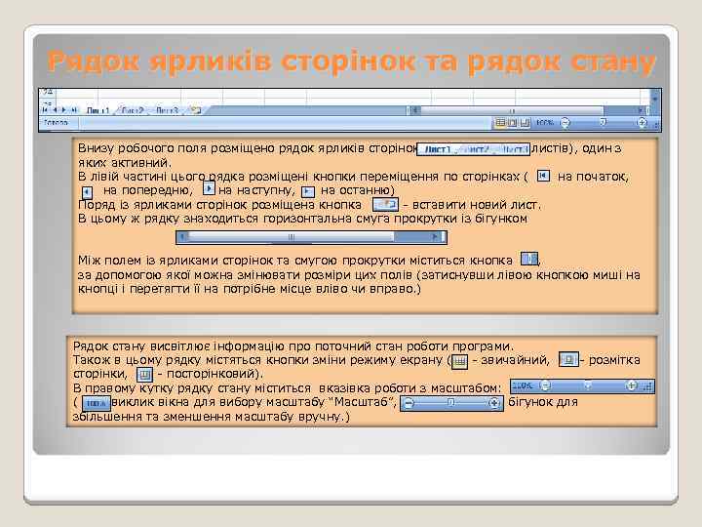The image size is (702, 527).
Task: Click 'на попередню' previous-sheet icon in text
Action: [x=87, y=192]
